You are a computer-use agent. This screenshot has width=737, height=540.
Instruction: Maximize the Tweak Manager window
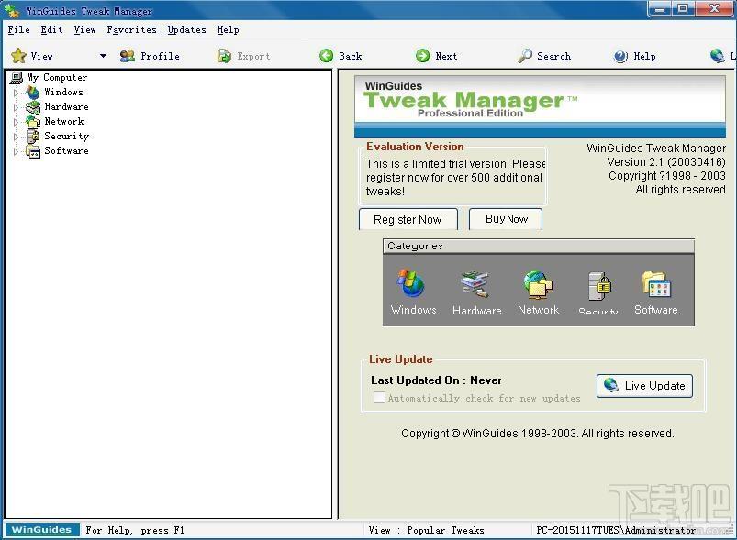[683, 9]
